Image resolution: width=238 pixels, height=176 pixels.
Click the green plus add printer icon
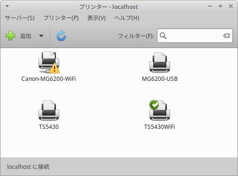click(x=10, y=36)
